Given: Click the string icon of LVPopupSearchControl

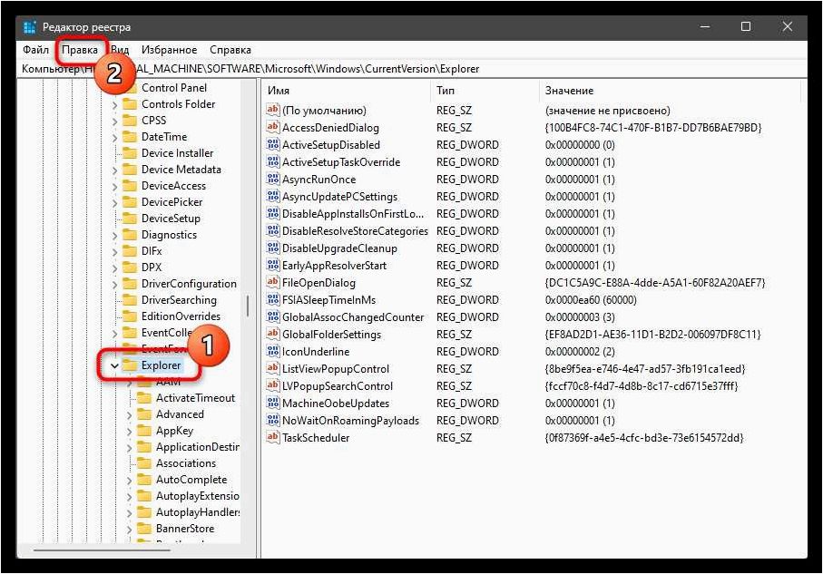Looking at the screenshot, I should pyautogui.click(x=272, y=385).
